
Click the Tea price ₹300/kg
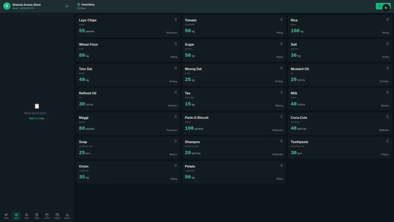[279, 106]
